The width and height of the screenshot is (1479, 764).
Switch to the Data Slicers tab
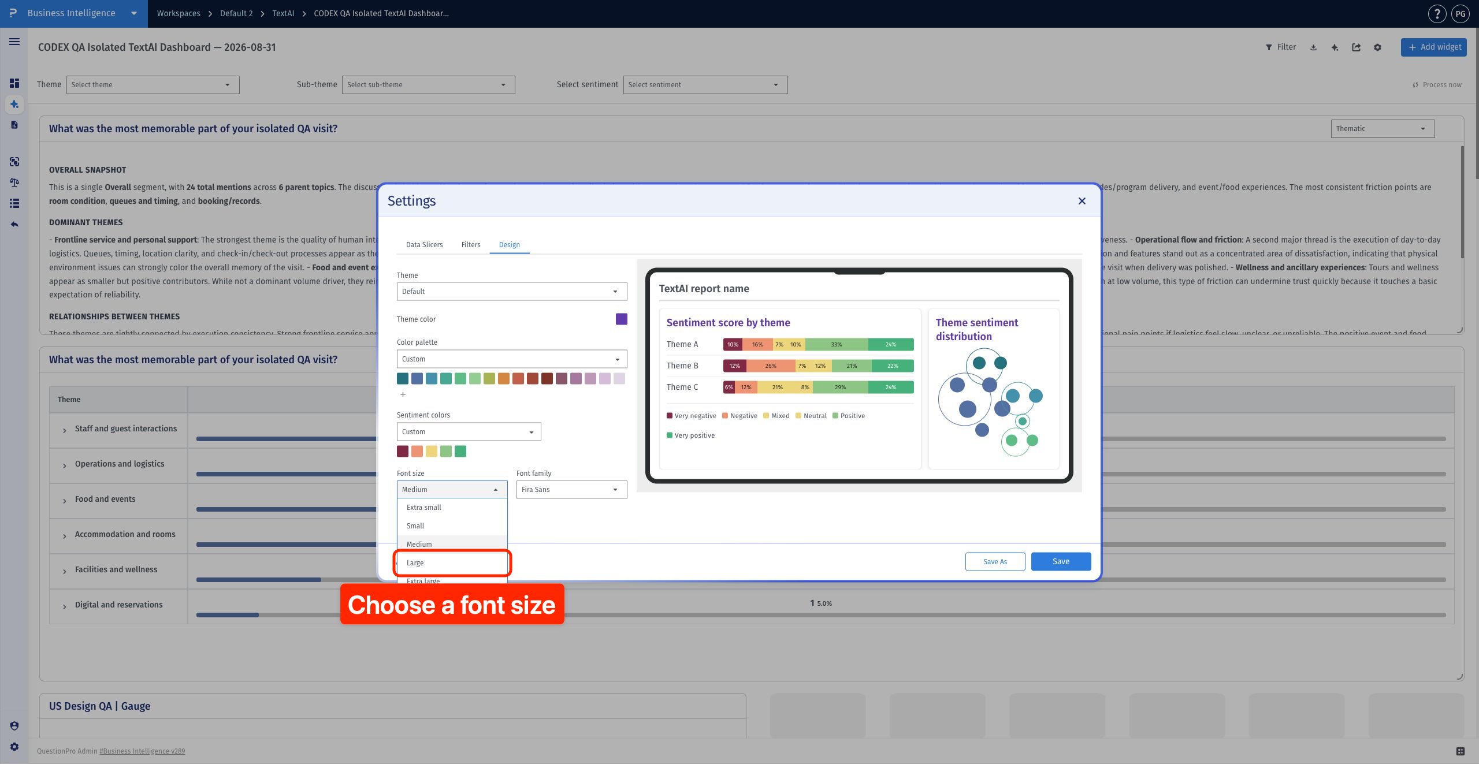tap(424, 244)
